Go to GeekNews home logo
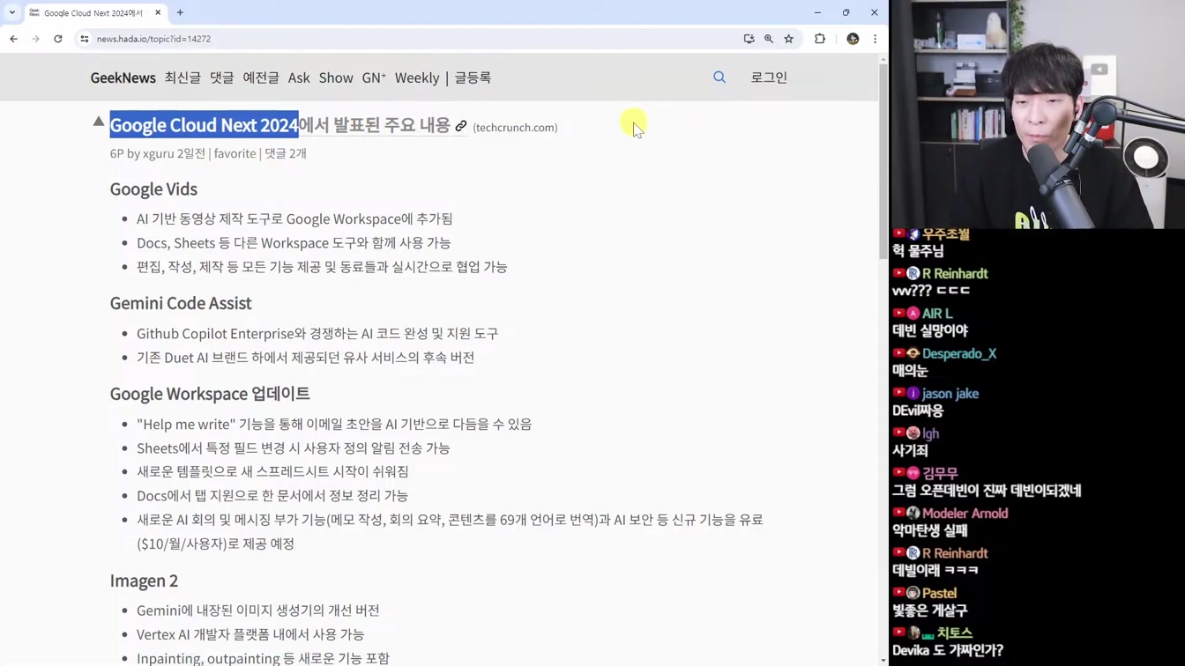The width and height of the screenshot is (1185, 666). (123, 78)
